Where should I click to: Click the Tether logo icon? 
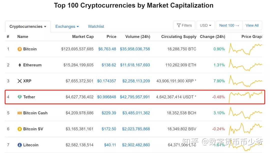click(19, 97)
